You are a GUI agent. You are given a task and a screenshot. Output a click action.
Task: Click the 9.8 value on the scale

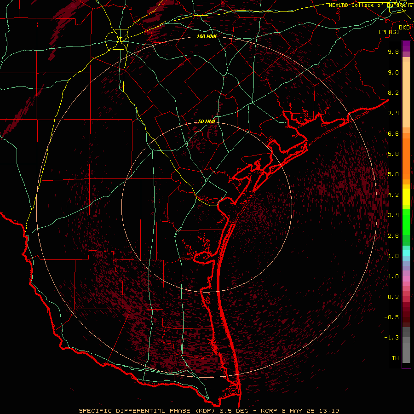393,52
